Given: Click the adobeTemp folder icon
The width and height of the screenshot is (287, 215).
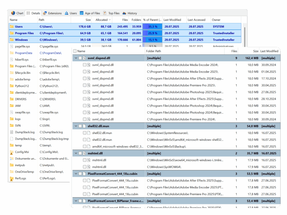Looking at the screenshot, I should pos(12,79).
